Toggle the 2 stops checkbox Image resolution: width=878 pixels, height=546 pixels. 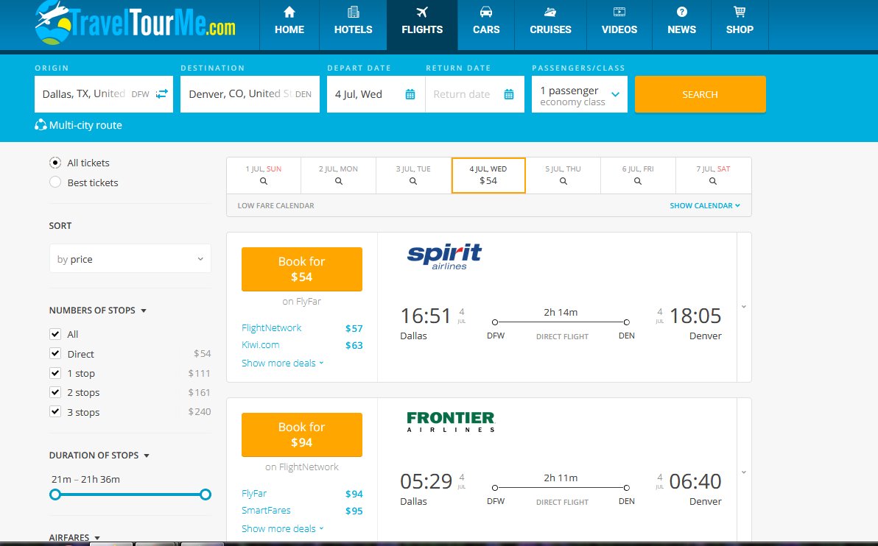pyautogui.click(x=55, y=392)
